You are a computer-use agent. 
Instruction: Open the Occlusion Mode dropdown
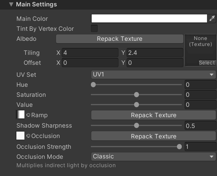tap(153, 156)
